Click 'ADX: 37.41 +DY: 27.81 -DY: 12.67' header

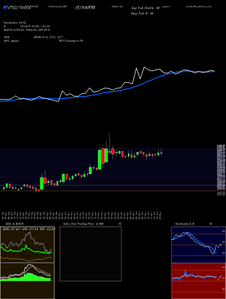pyautogui.click(x=28, y=229)
